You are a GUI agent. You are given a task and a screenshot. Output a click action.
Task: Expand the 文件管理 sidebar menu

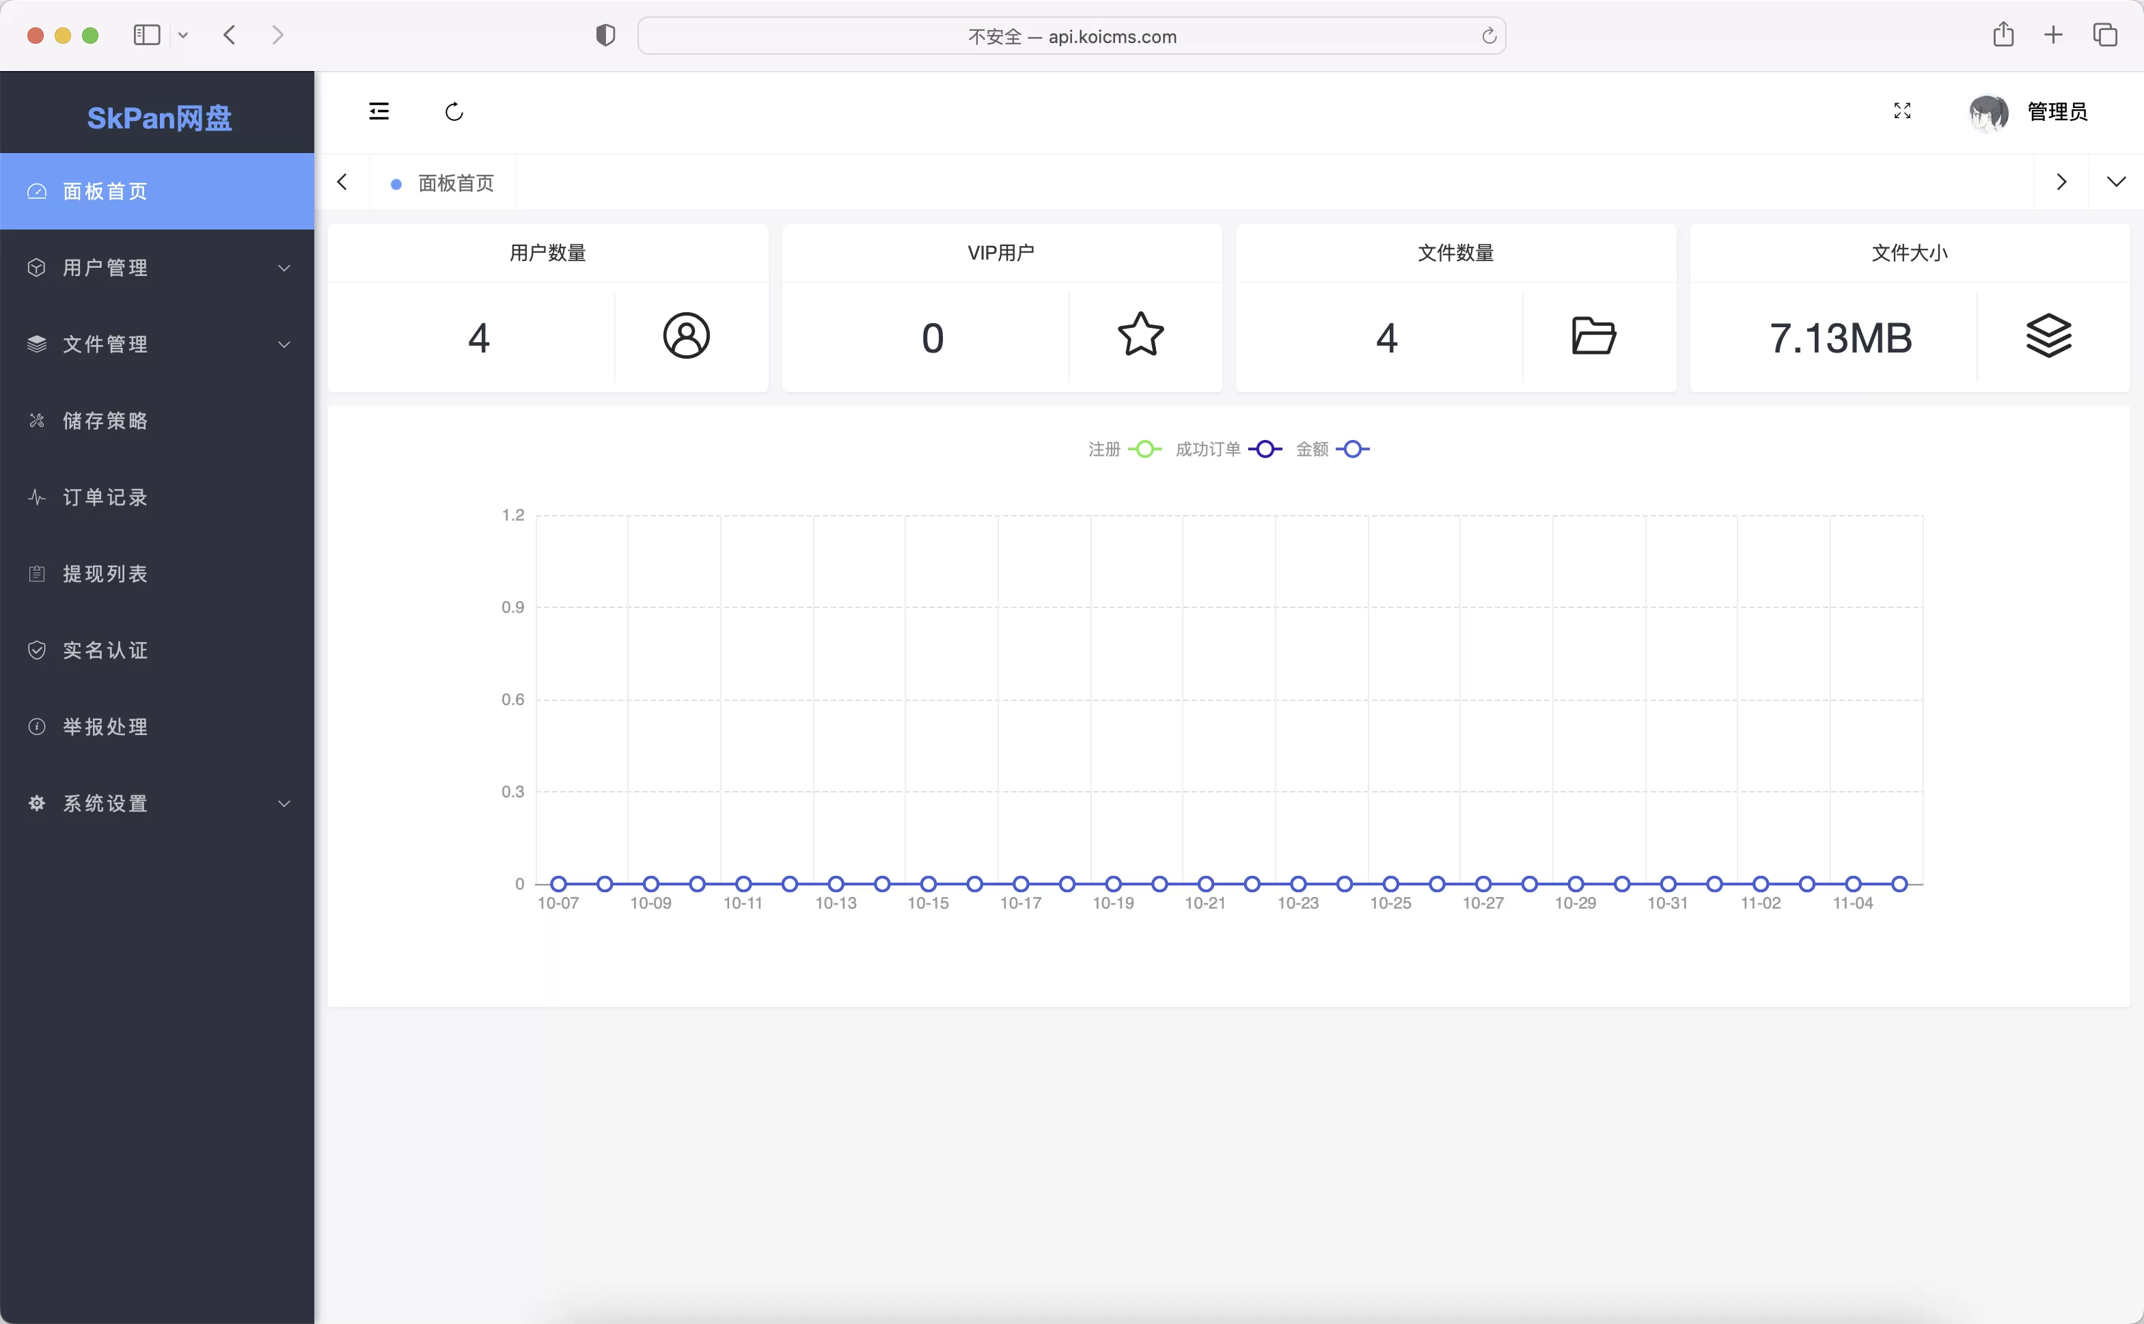[156, 344]
